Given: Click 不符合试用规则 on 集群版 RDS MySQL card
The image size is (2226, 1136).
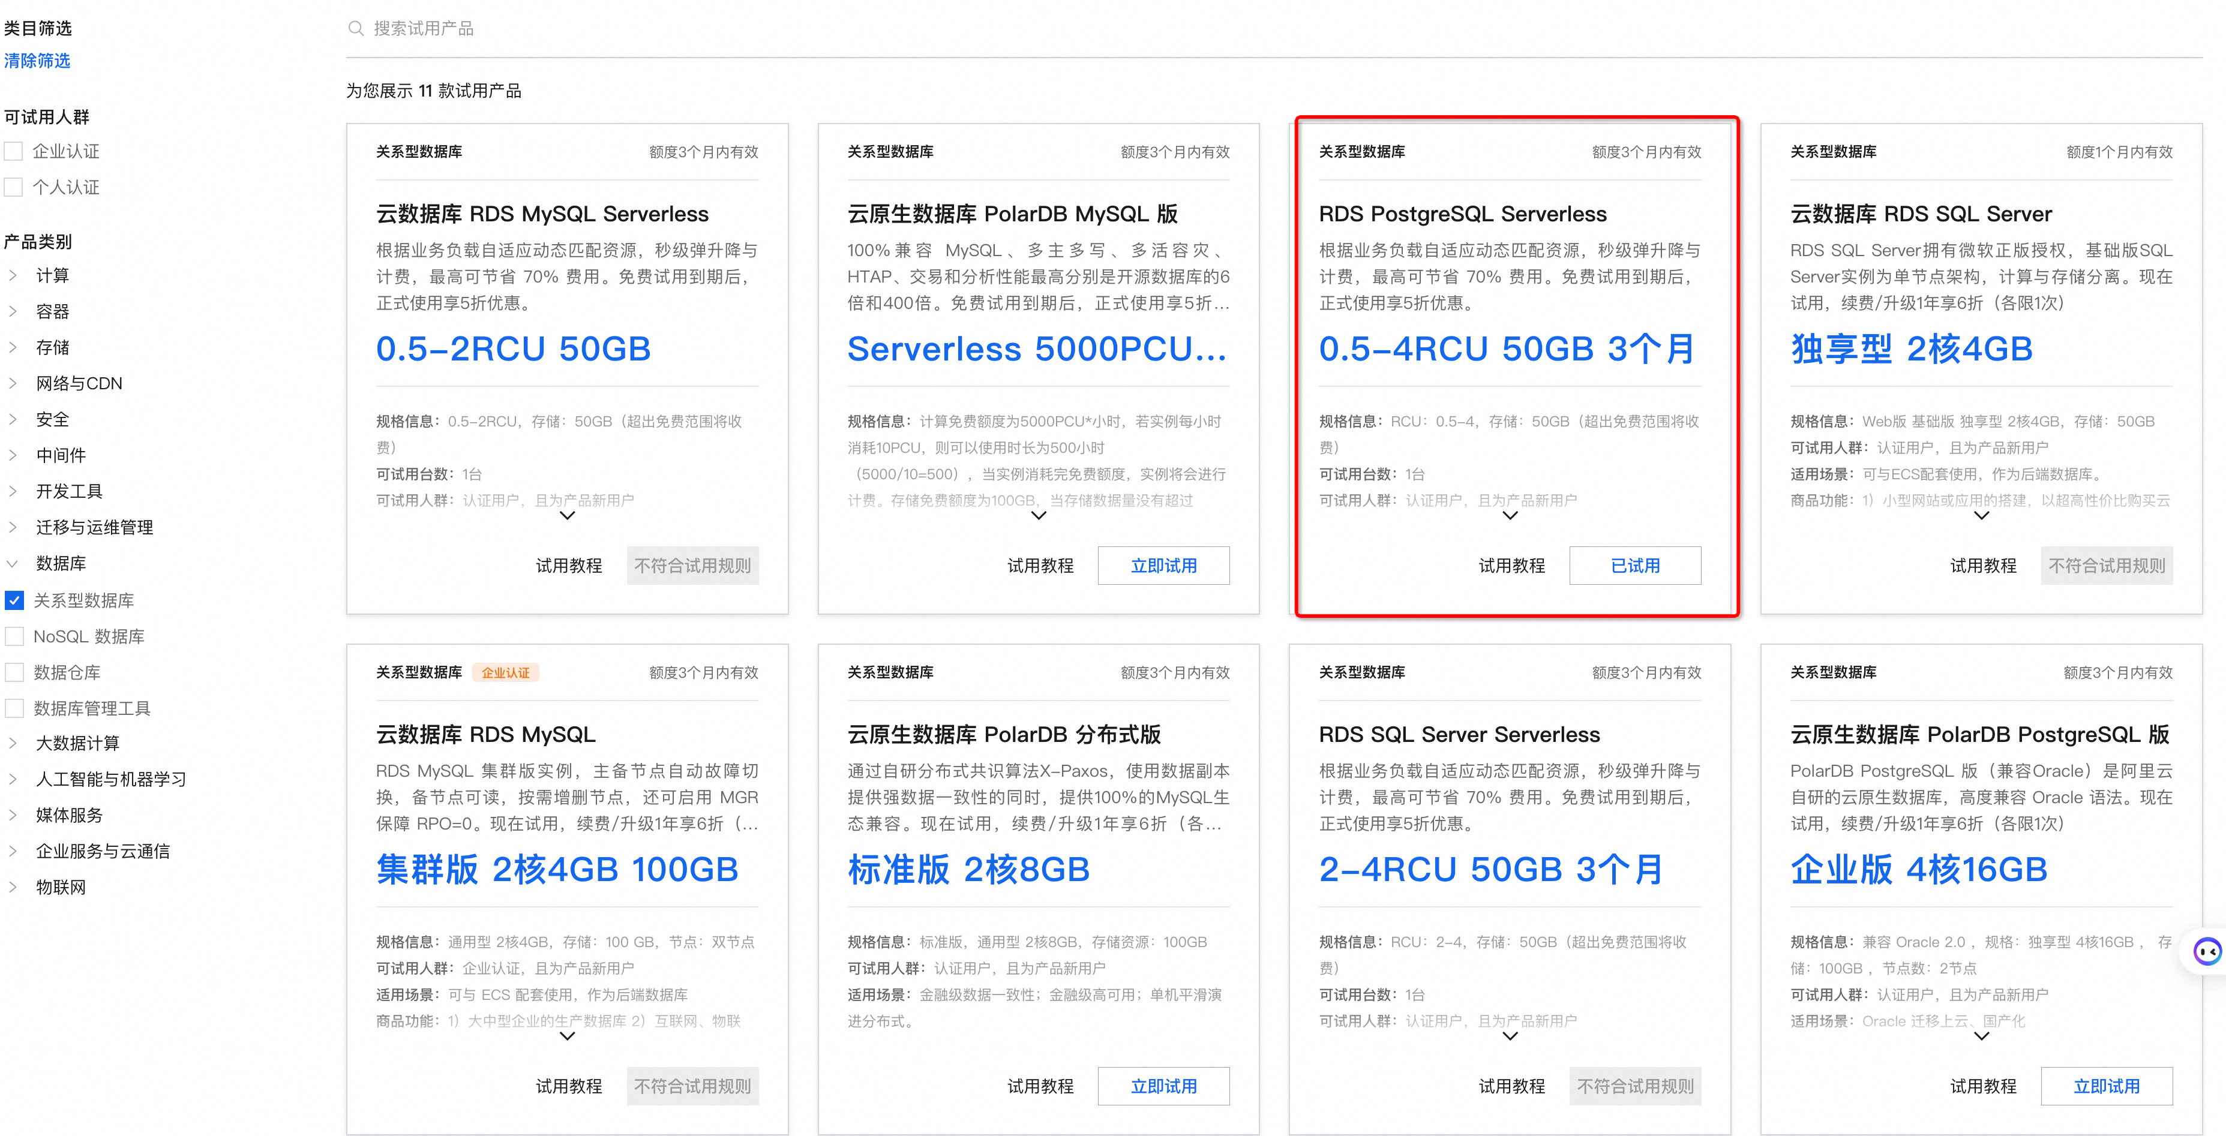Looking at the screenshot, I should click(x=692, y=1086).
